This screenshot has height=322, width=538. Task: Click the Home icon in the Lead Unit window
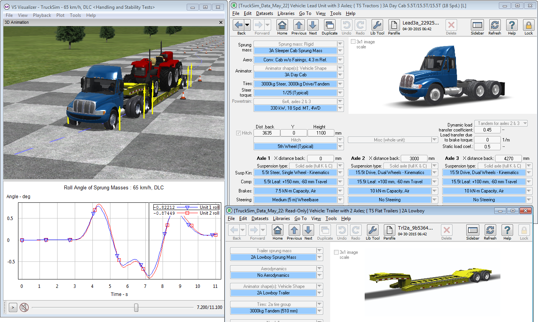tap(282, 26)
